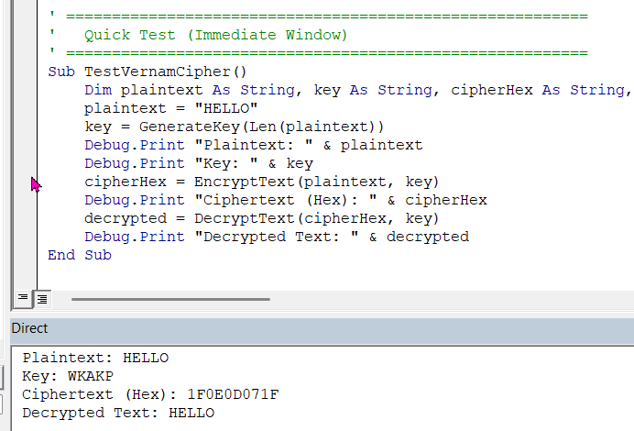Click the code pane horizontal scrollbar thumb
Image resolution: width=634 pixels, height=431 pixels.
coord(170,298)
